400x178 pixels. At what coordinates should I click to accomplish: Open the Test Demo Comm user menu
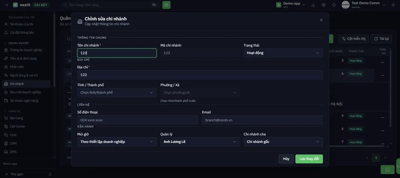363,5
